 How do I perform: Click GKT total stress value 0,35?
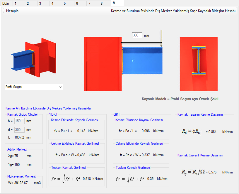(151, 179)
